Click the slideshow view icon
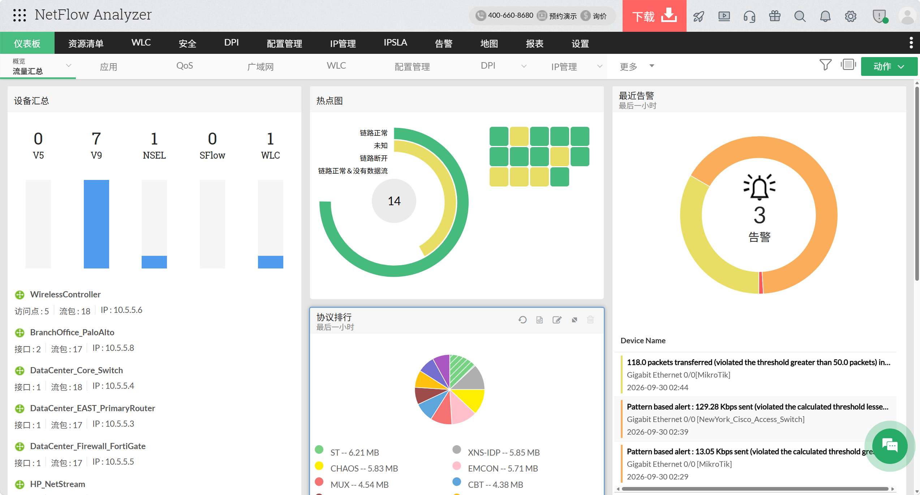 coord(848,65)
